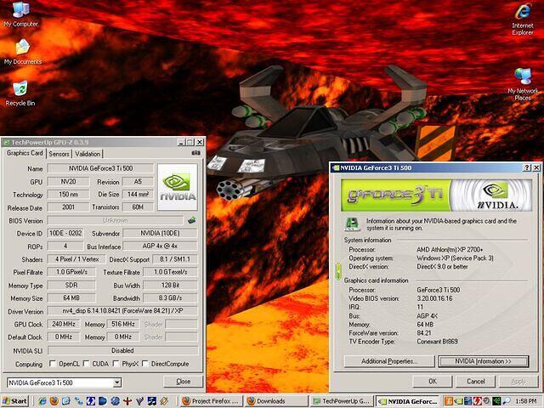Switch to the Validation tab
The height and width of the screenshot is (408, 544).
(x=88, y=154)
